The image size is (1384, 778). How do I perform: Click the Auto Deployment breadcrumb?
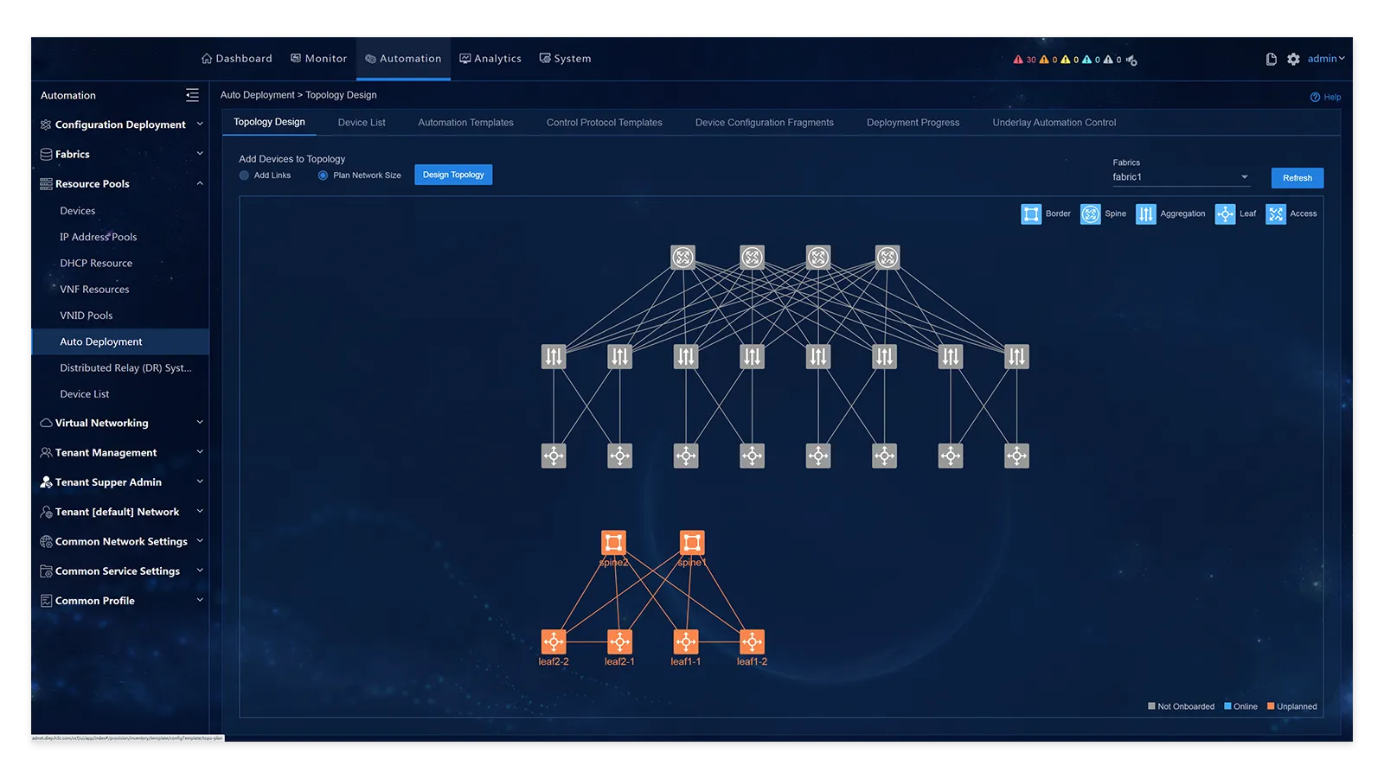tap(257, 95)
